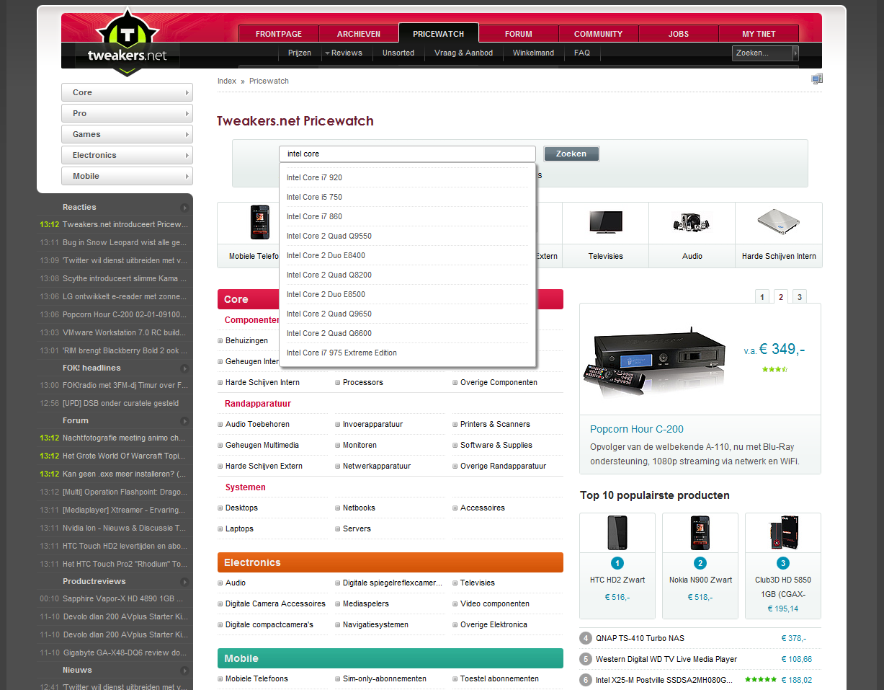The width and height of the screenshot is (884, 690).
Task: Open the Audio category speakers icon
Action: pyautogui.click(x=692, y=221)
